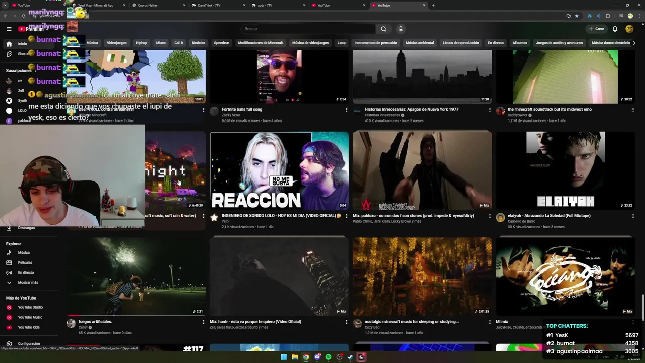
Task: Filter by the Speedrun chip
Action: click(222, 43)
